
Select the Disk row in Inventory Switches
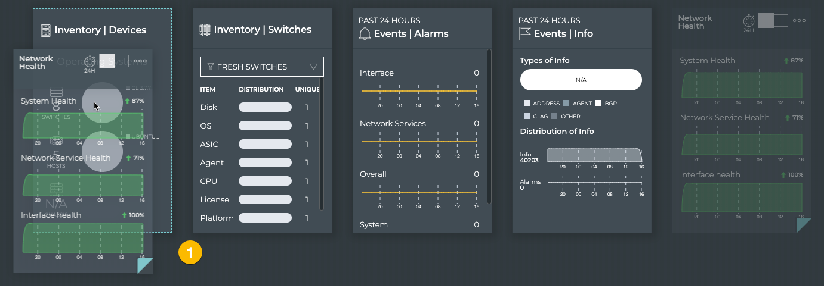click(x=209, y=108)
